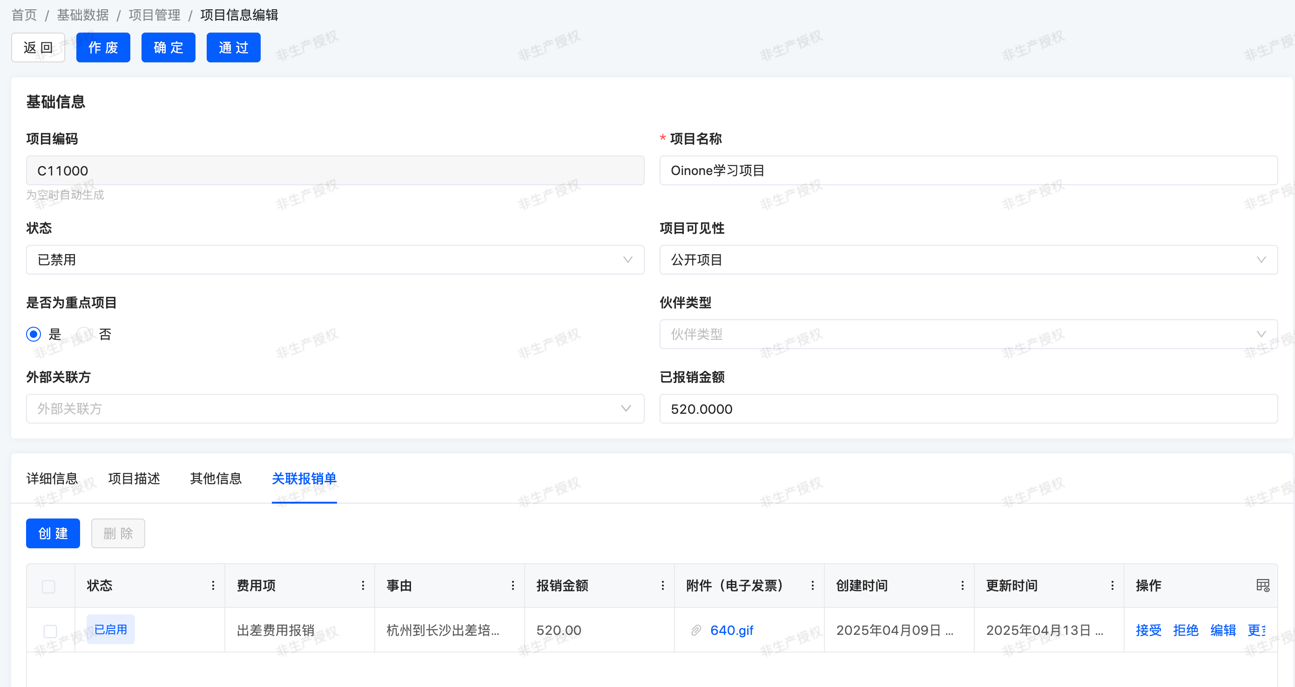Tick the select-all checkbox in the table header
This screenshot has width=1295, height=687.
49,586
